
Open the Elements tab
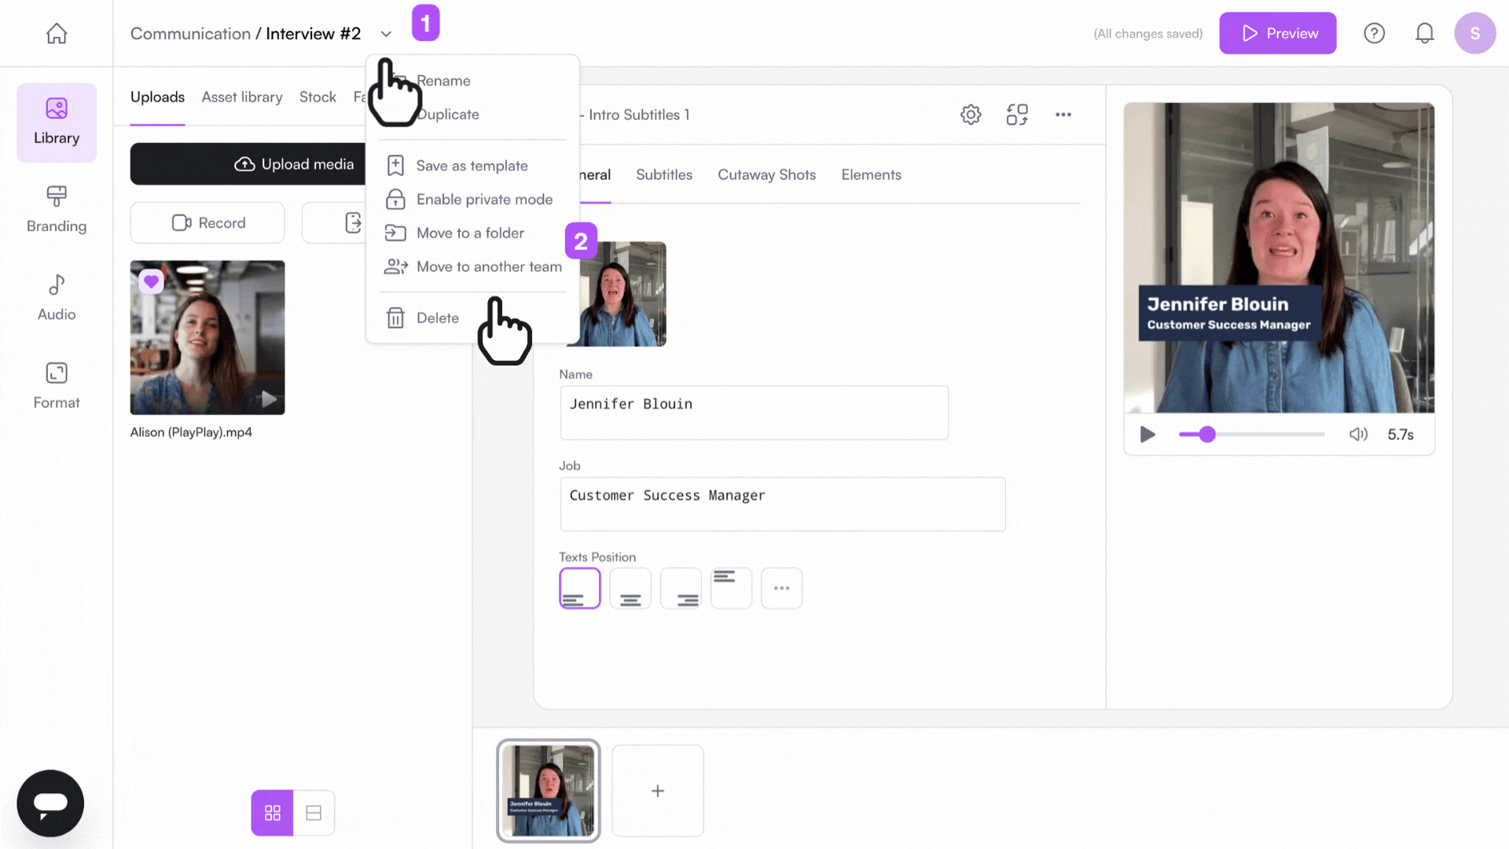click(x=871, y=175)
